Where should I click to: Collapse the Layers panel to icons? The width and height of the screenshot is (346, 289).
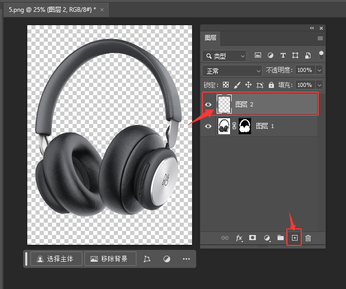point(312,28)
